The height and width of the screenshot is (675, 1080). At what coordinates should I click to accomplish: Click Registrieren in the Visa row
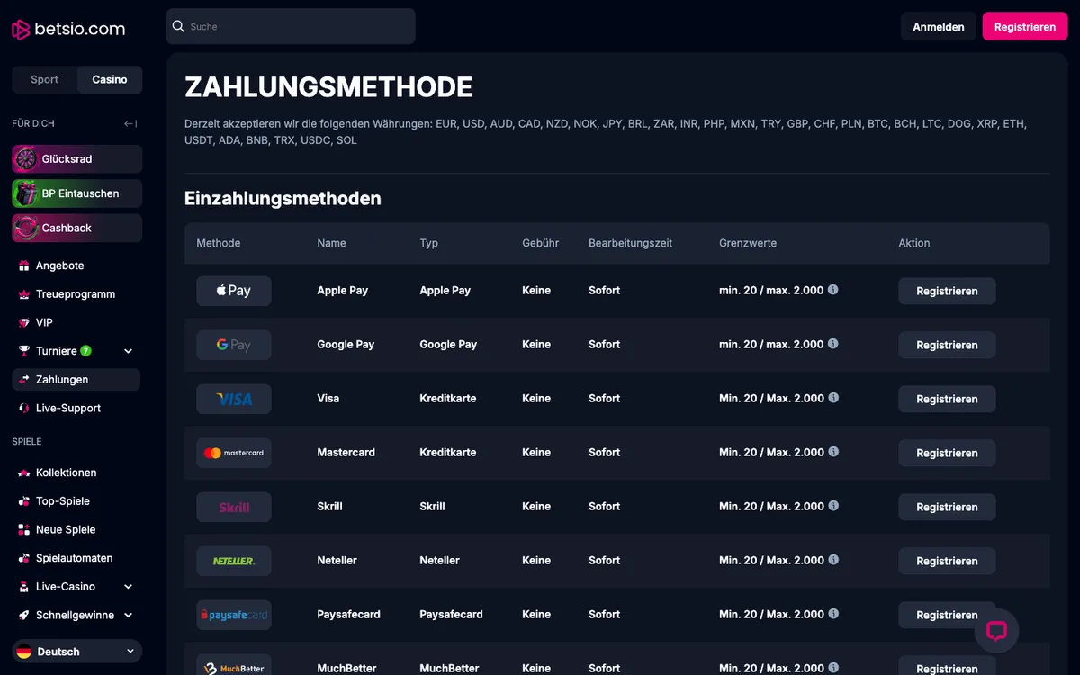pyautogui.click(x=947, y=399)
